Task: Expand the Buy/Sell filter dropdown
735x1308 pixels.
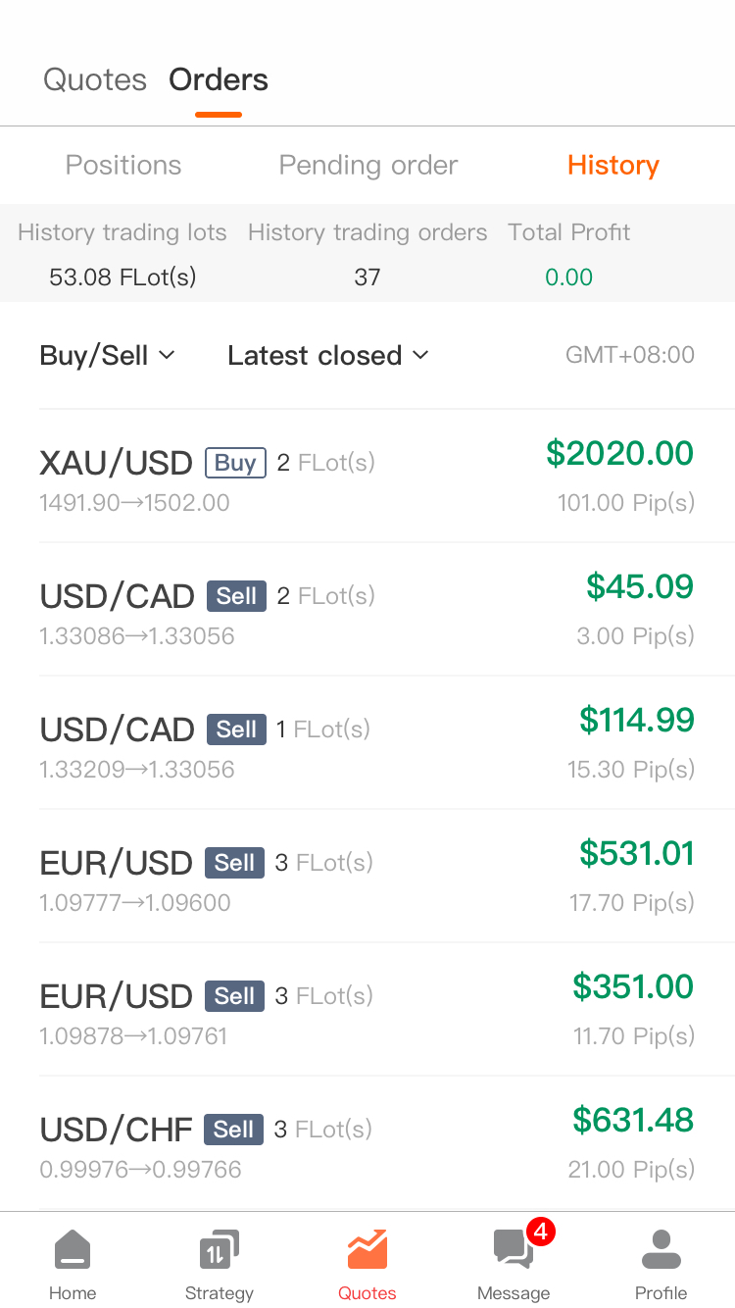Action: click(107, 355)
